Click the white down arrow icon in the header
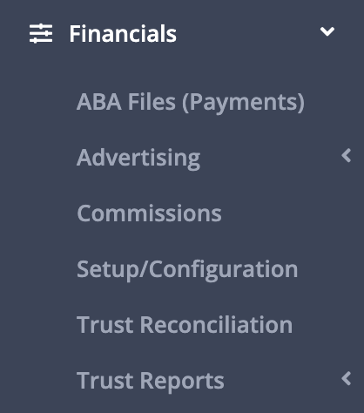This screenshot has width=364, height=413. tap(327, 31)
